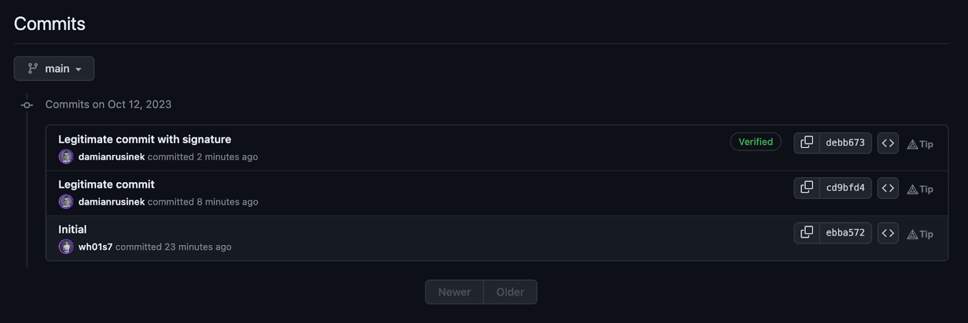968x323 pixels.
Task: Go to Older commits page
Action: (510, 292)
